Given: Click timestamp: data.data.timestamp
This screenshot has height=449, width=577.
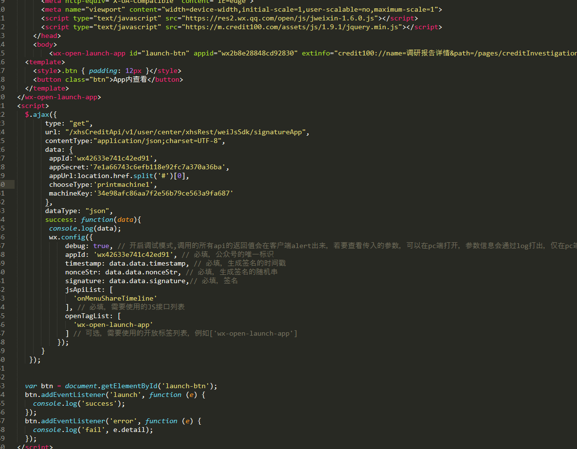Looking at the screenshot, I should [x=127, y=264].
